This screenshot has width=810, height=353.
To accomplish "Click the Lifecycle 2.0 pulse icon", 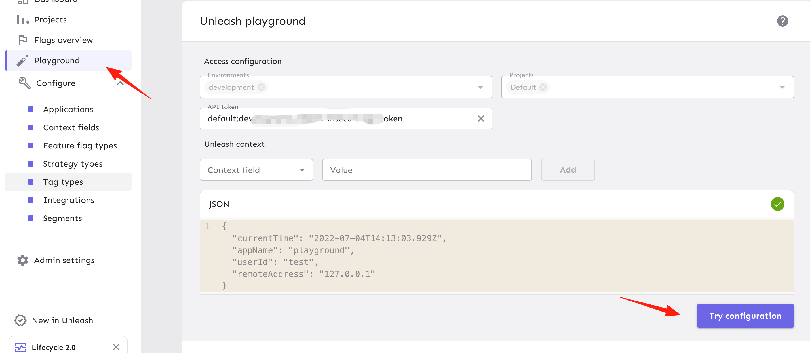I will (20, 347).
